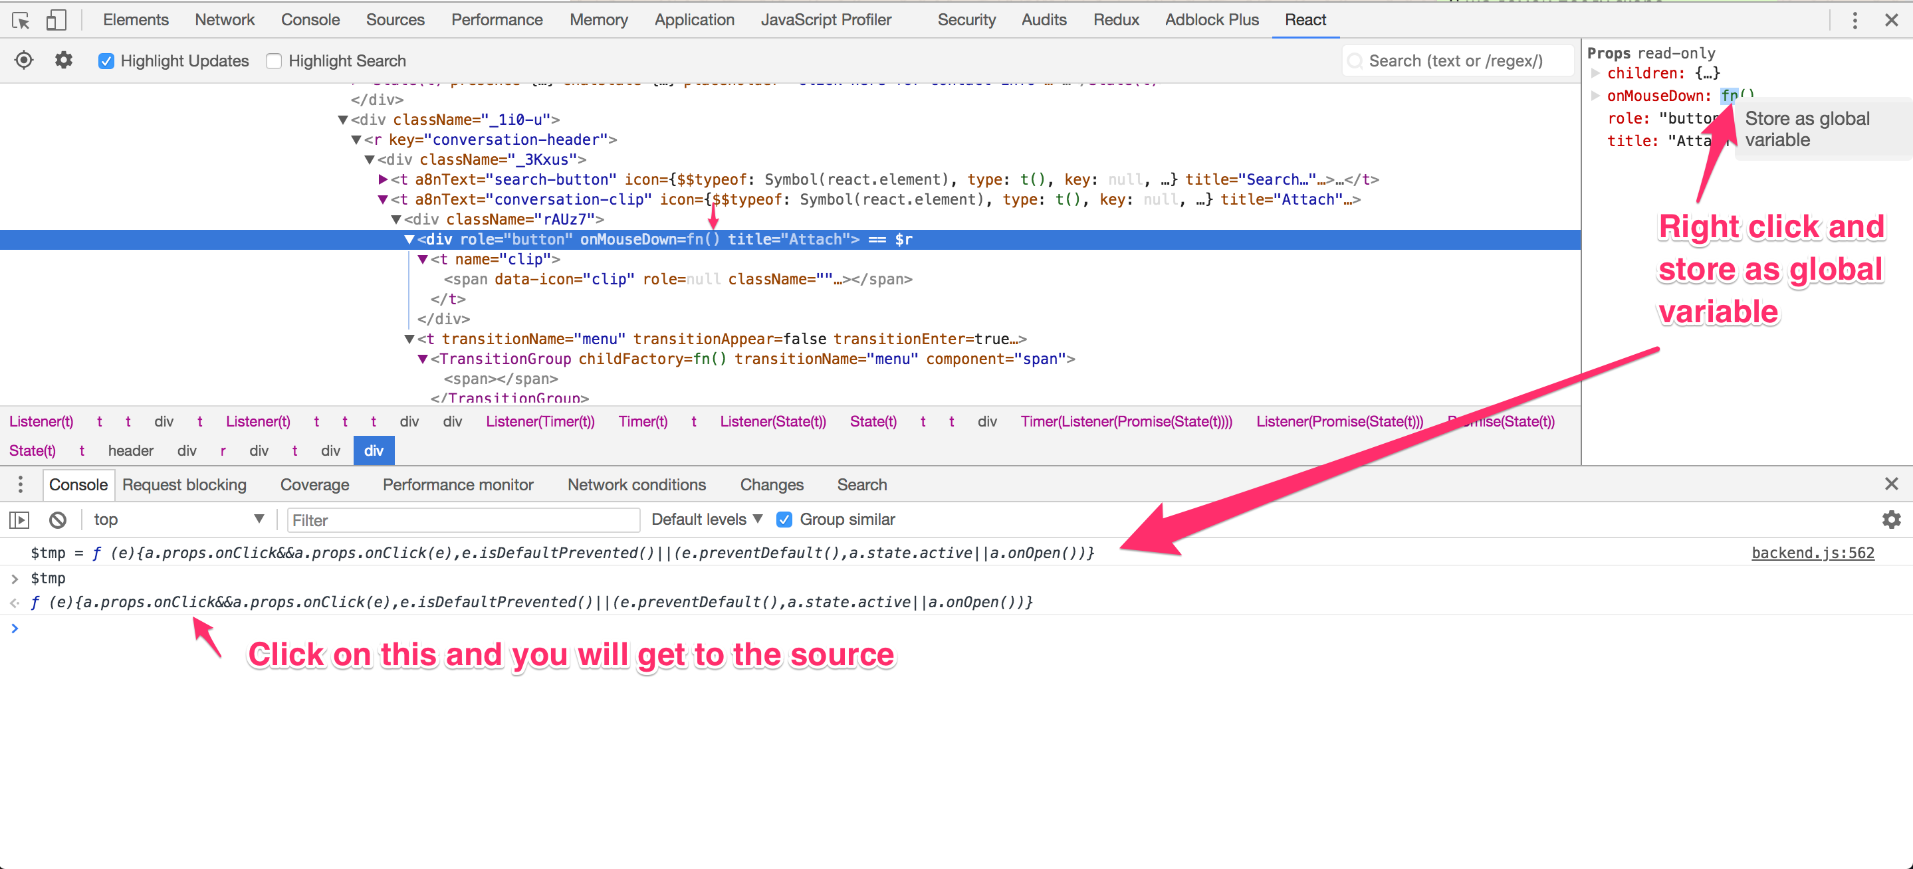Toggle the device toolbar icon
Image resolution: width=1913 pixels, height=869 pixels.
(x=56, y=20)
